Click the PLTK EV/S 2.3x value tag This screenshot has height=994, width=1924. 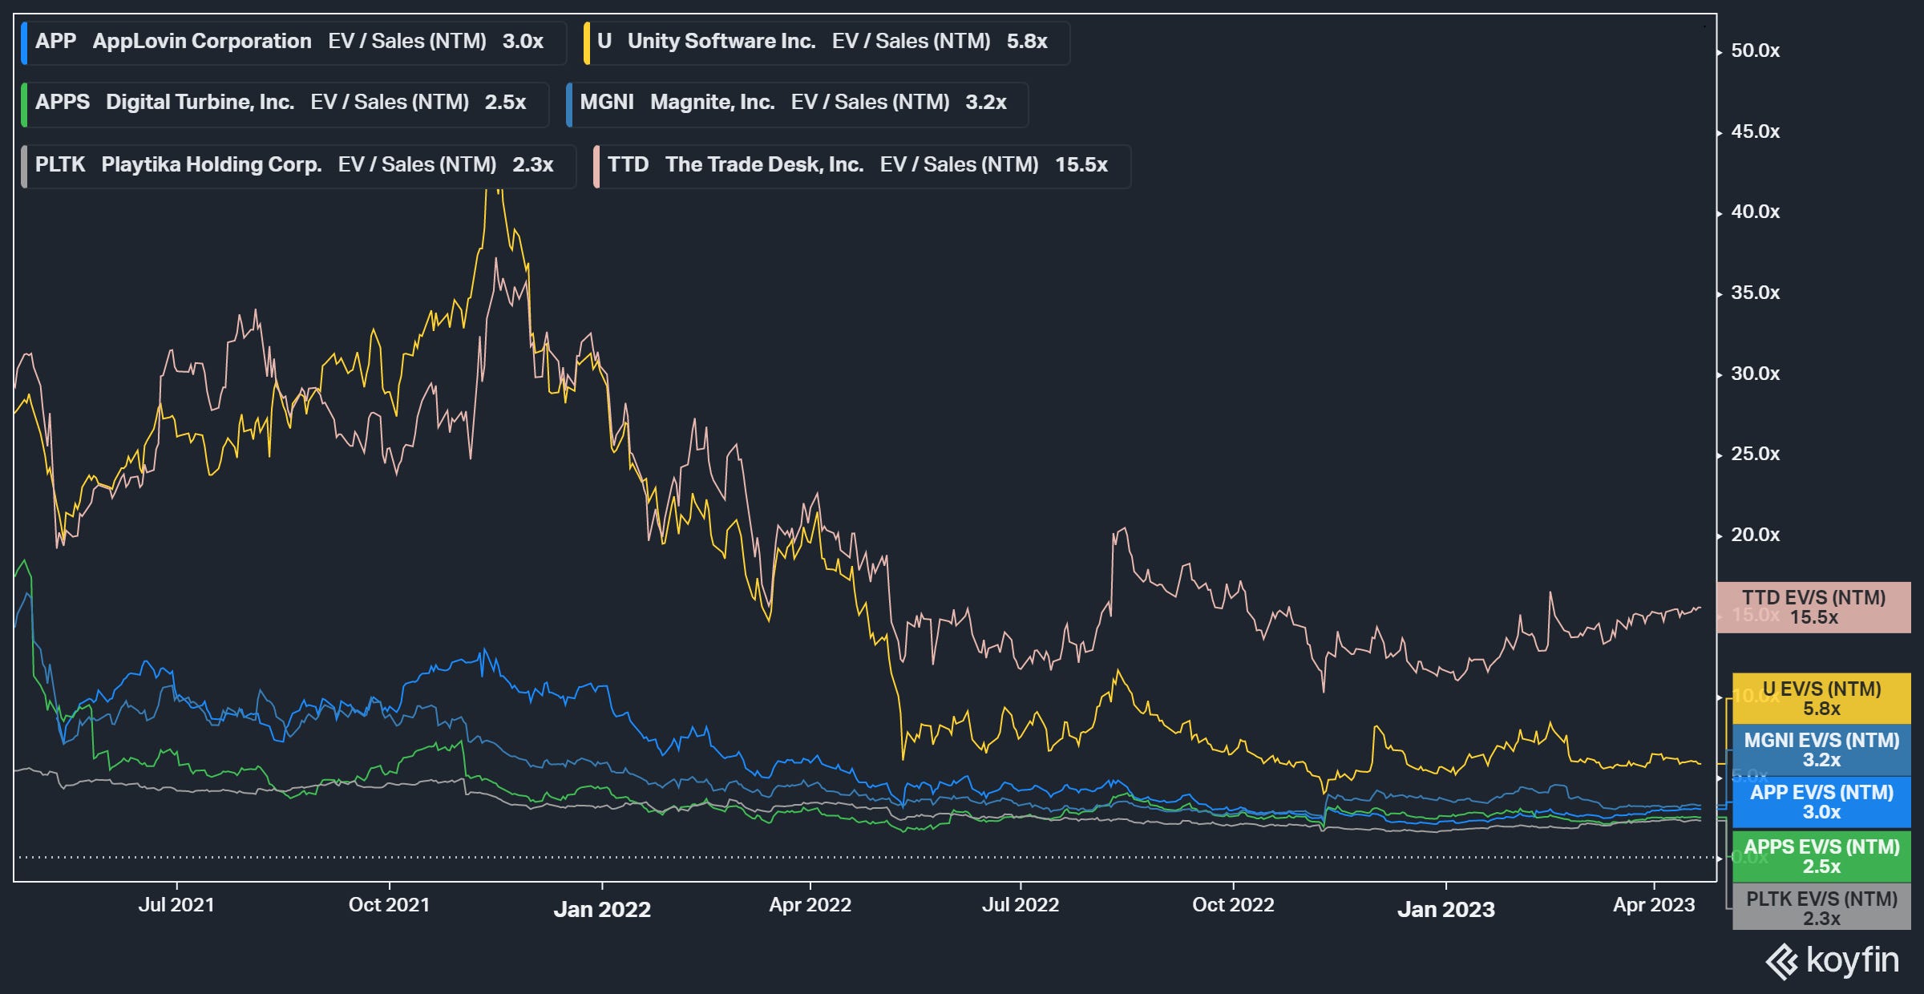pos(1821,908)
